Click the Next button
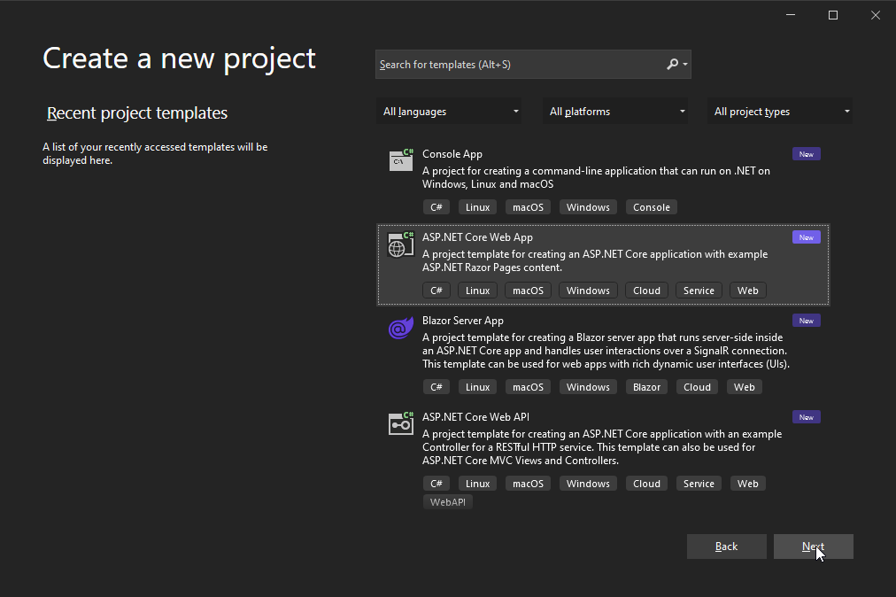 813,547
